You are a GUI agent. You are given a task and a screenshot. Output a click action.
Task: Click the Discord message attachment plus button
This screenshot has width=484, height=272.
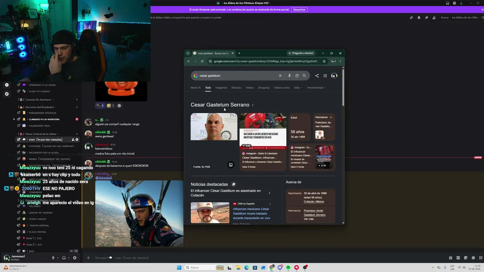[88, 258]
